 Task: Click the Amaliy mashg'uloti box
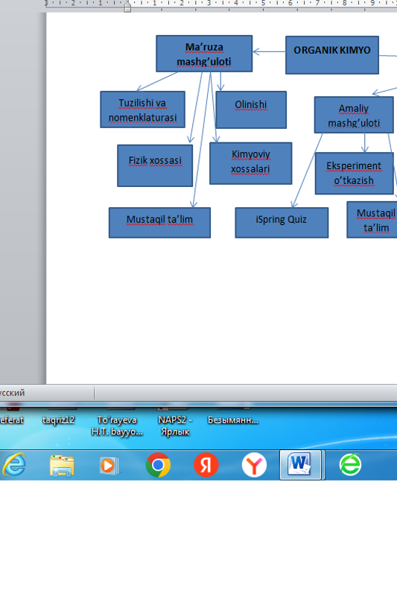coord(354,115)
